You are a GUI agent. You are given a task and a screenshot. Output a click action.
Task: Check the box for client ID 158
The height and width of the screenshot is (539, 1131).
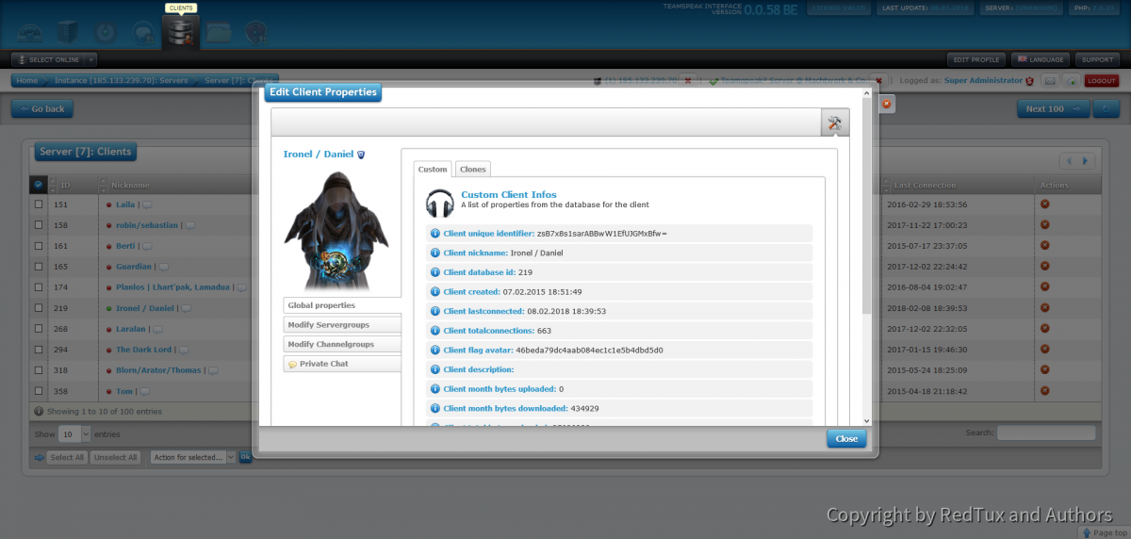coord(39,225)
